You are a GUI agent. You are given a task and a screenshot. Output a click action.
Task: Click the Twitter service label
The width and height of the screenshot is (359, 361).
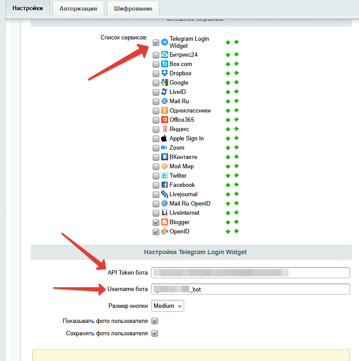[178, 175]
